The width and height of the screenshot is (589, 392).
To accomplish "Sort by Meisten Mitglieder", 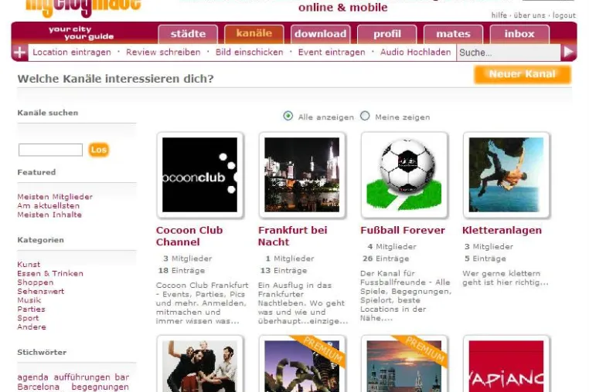I will click(55, 197).
